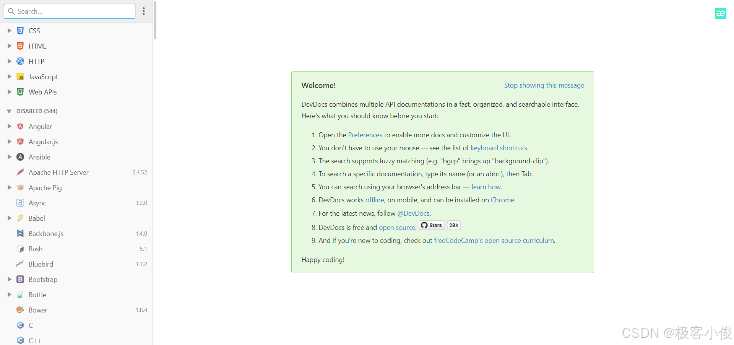Focus the Search input field
Screen dimensions: 734x345
(70, 11)
